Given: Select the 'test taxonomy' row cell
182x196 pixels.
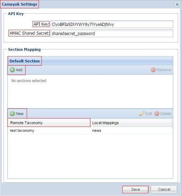Looking at the screenshot, I should [49, 131].
